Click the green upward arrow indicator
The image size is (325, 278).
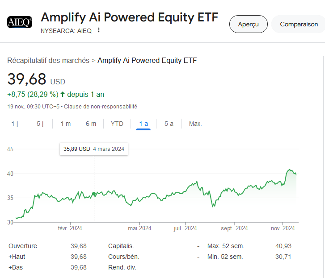63,94
